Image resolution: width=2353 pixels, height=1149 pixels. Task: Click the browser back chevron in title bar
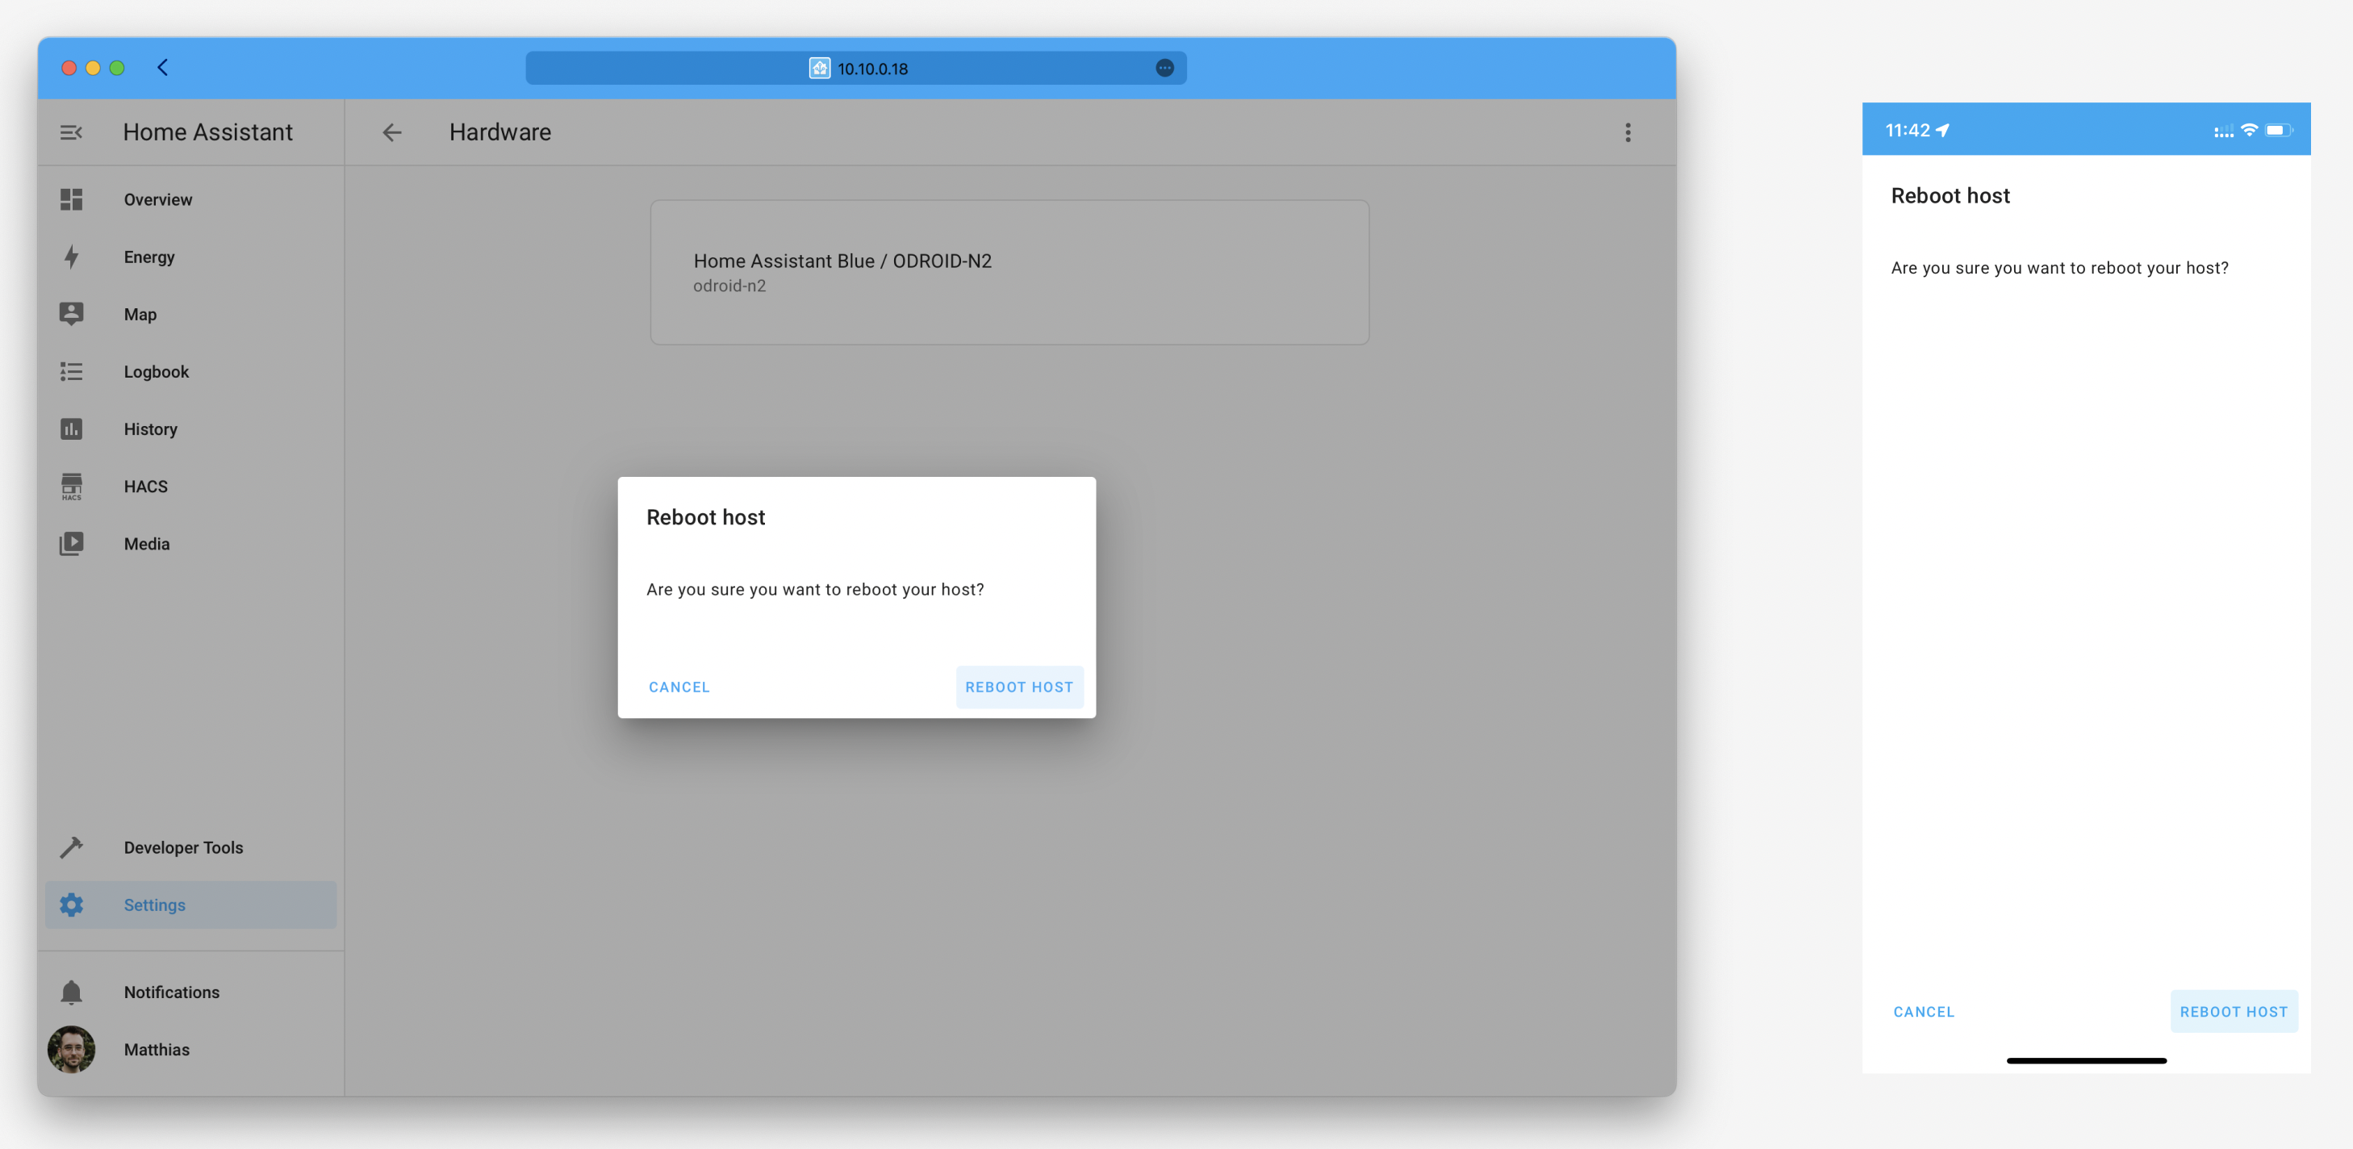click(x=162, y=68)
